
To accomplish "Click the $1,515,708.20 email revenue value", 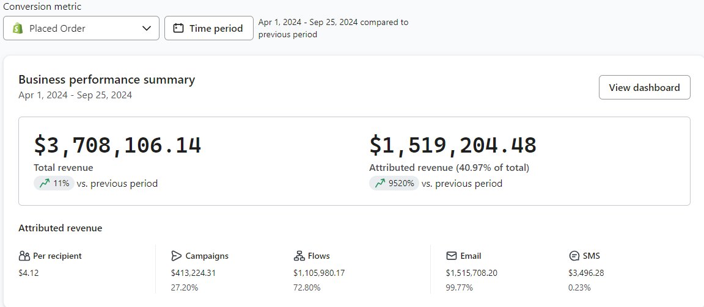I will pyautogui.click(x=471, y=273).
